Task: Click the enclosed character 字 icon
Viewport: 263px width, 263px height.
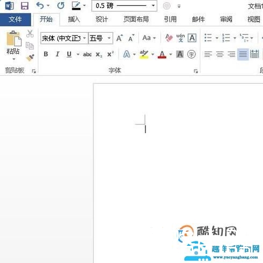Action: tap(192, 54)
